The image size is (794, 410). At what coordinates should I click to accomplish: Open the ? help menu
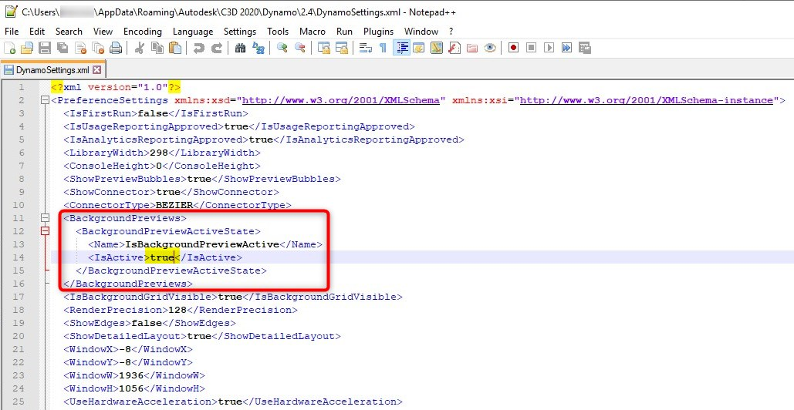point(451,32)
